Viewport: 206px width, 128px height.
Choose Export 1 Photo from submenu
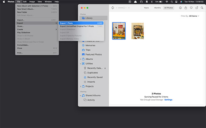click(x=66, y=23)
